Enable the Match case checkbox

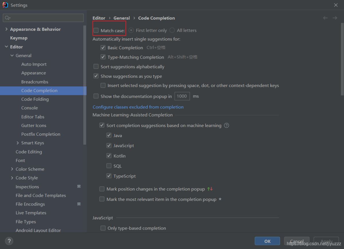(96, 30)
